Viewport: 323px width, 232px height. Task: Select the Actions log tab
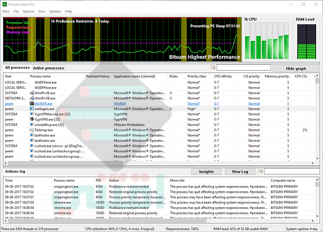coord(15,171)
